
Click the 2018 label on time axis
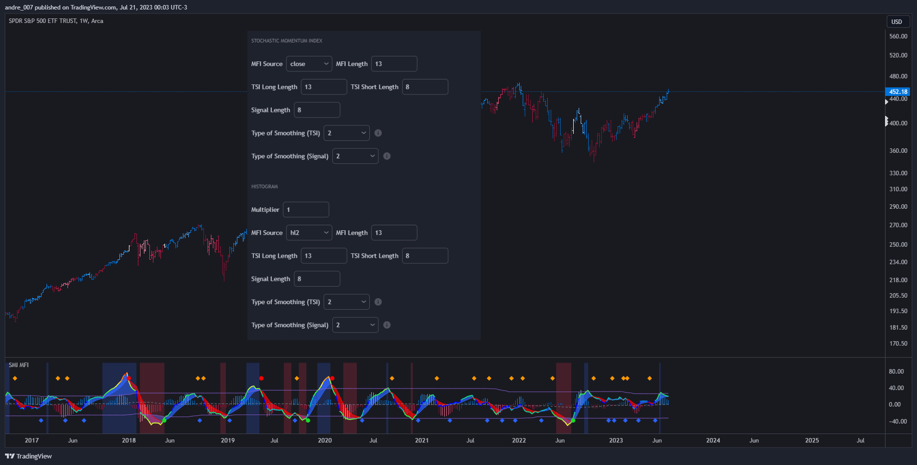tap(129, 441)
